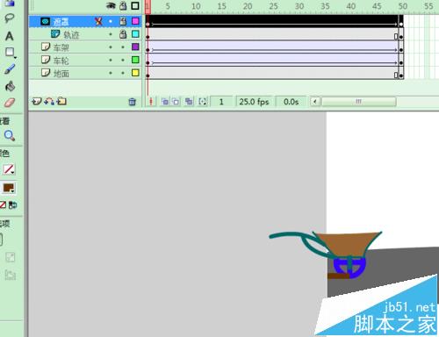Select the Lasso tool
Image resolution: width=439 pixels, height=337 pixels.
[9, 18]
